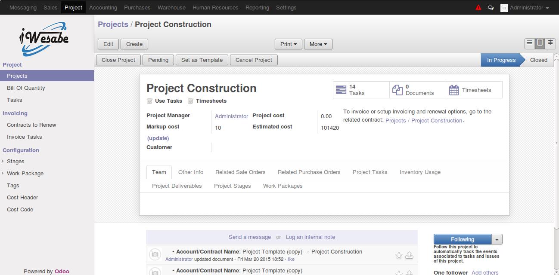The width and height of the screenshot is (559, 275).
Task: Click the Following button
Action: pyautogui.click(x=463, y=239)
